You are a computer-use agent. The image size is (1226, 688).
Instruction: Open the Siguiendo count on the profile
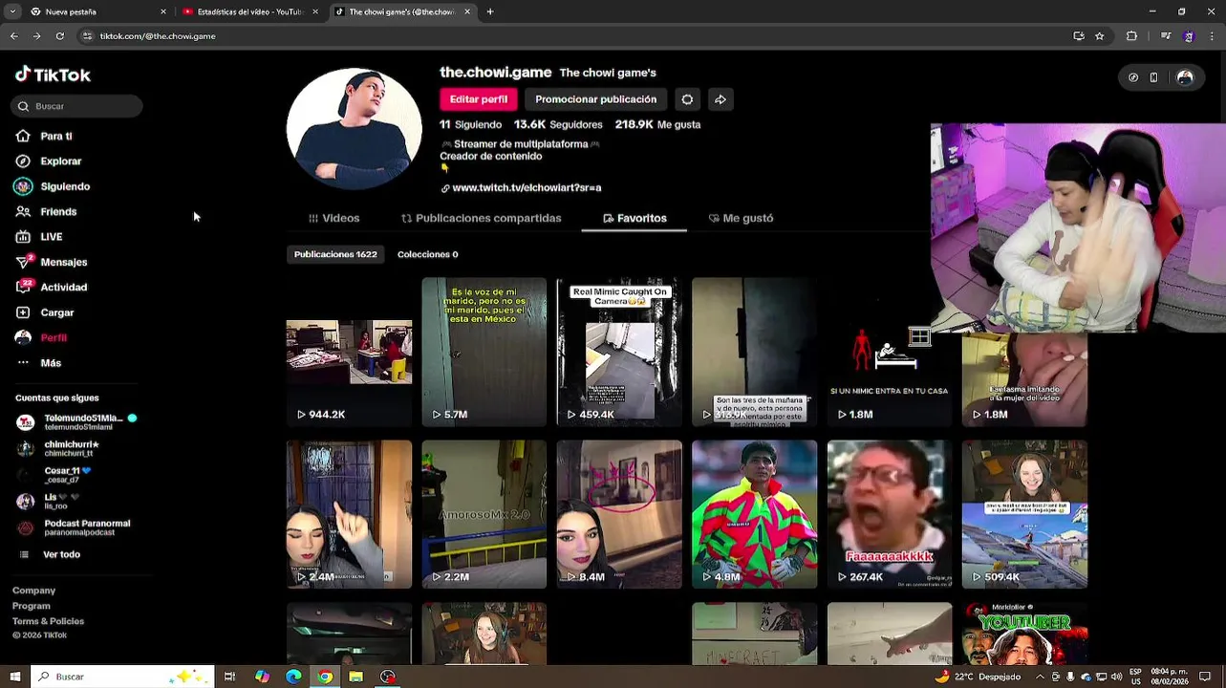470,124
